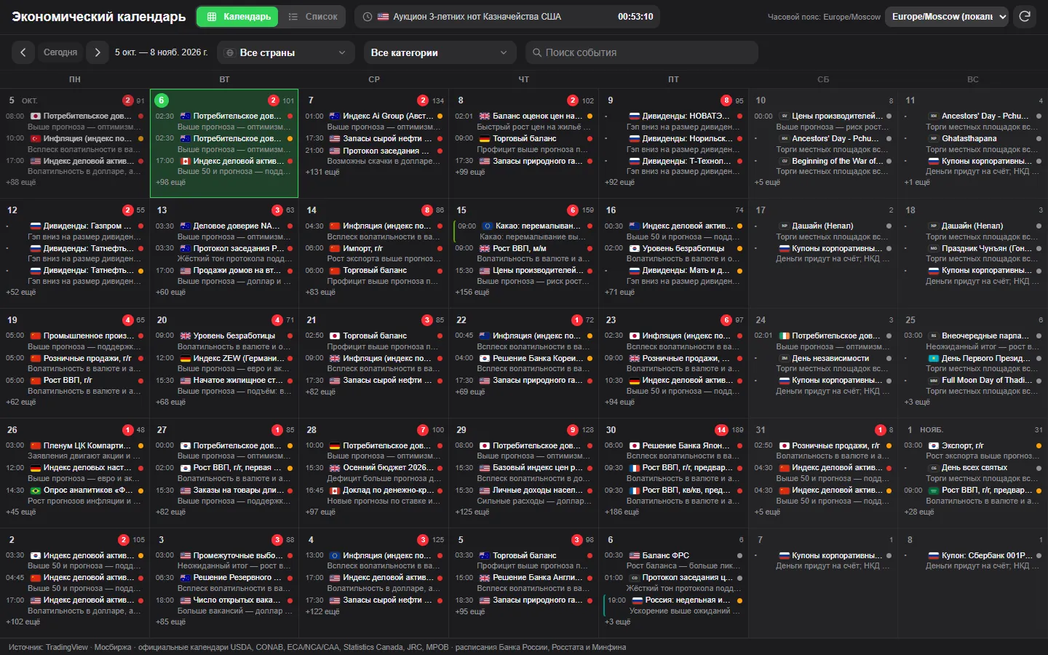Open the Europe/Moscow timezone selector

coord(947,17)
